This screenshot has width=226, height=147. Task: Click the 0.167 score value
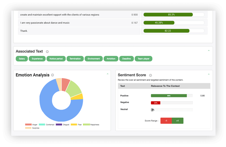click(x=135, y=23)
